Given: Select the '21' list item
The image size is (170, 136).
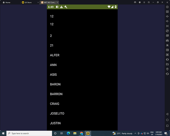Looking at the screenshot, I should (x=82, y=45).
